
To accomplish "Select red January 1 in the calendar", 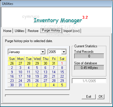I will pos(62,63).
